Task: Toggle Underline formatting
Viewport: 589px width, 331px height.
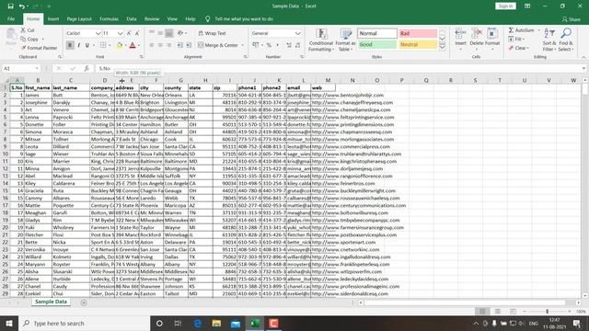Action: pyautogui.click(x=87, y=45)
